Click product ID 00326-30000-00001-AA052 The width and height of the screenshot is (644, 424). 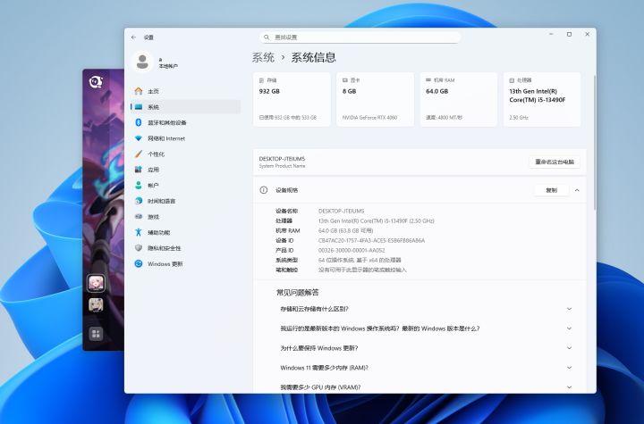tap(352, 251)
